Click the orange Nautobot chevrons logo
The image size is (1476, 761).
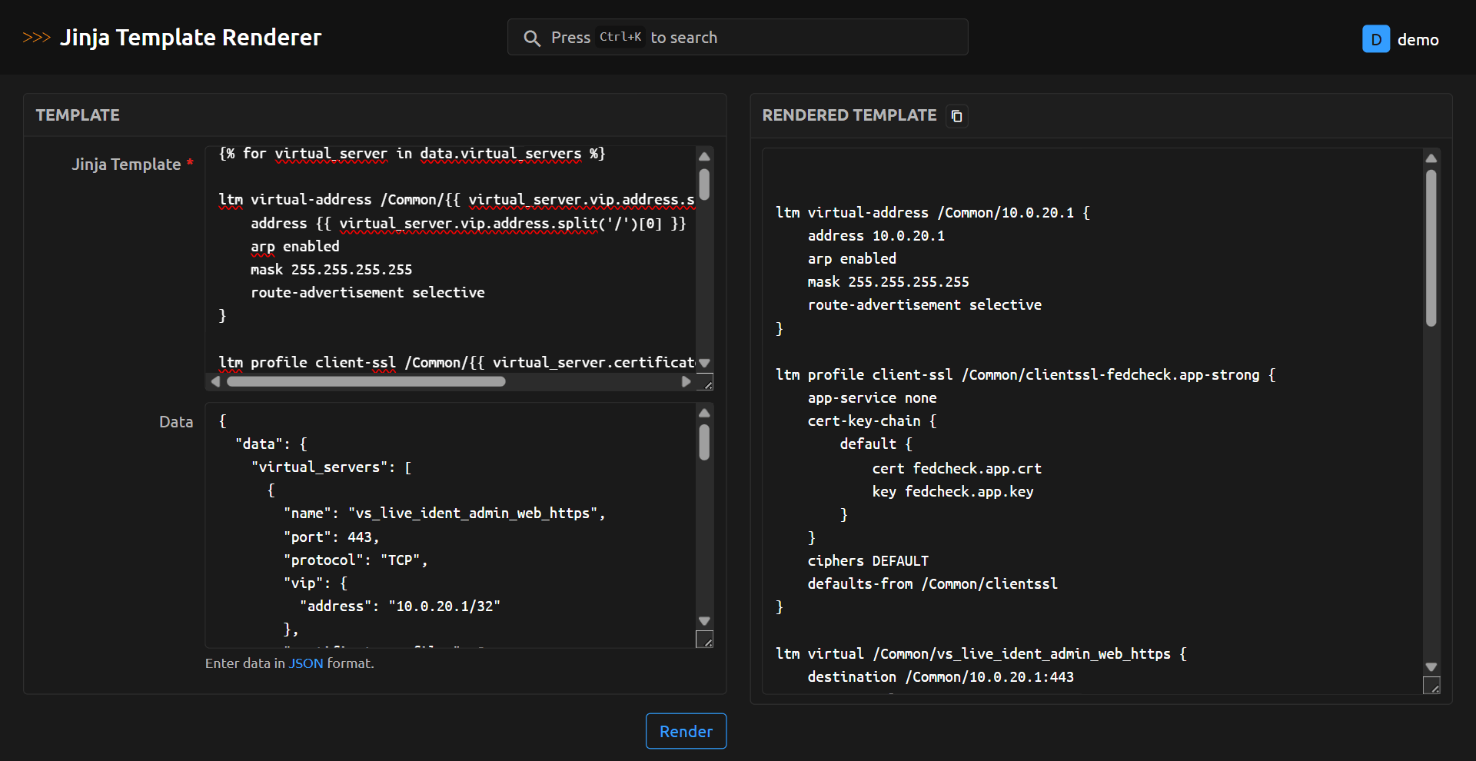pyautogui.click(x=36, y=38)
